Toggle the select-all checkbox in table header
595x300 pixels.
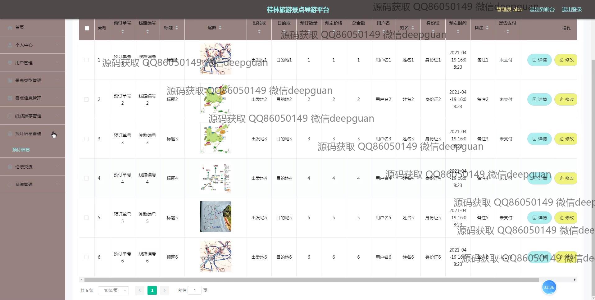(x=87, y=28)
